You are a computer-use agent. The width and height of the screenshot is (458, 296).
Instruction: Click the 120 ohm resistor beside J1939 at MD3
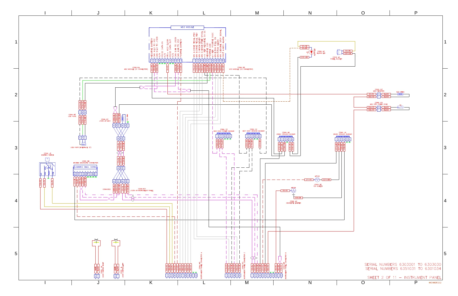[x=123, y=118]
